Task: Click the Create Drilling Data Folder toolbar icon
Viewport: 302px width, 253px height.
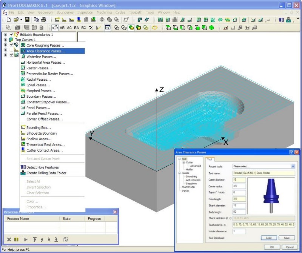Action: tap(288, 20)
